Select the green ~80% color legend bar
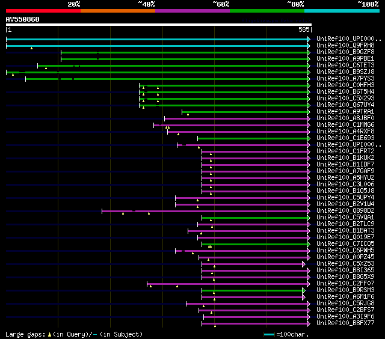 coord(267,11)
